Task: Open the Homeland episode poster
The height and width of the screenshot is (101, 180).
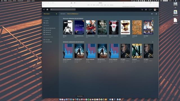Action: (x=137, y=51)
